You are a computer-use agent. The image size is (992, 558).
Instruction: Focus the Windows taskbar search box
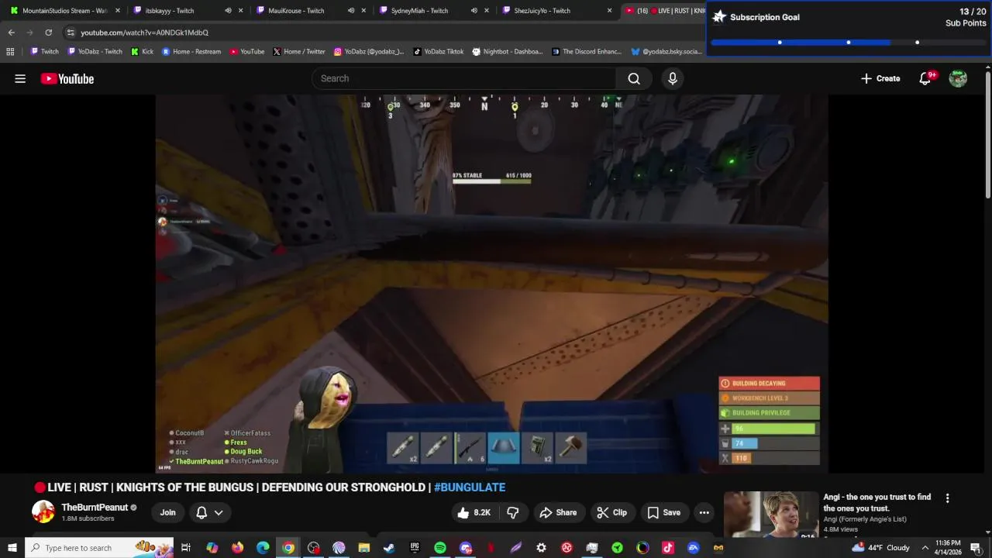tap(100, 548)
